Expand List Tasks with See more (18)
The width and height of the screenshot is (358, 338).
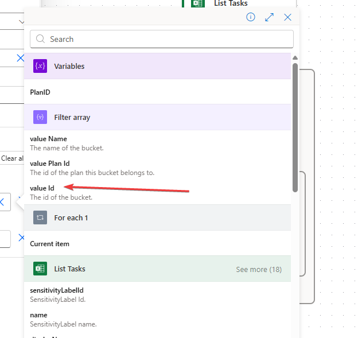(x=258, y=269)
